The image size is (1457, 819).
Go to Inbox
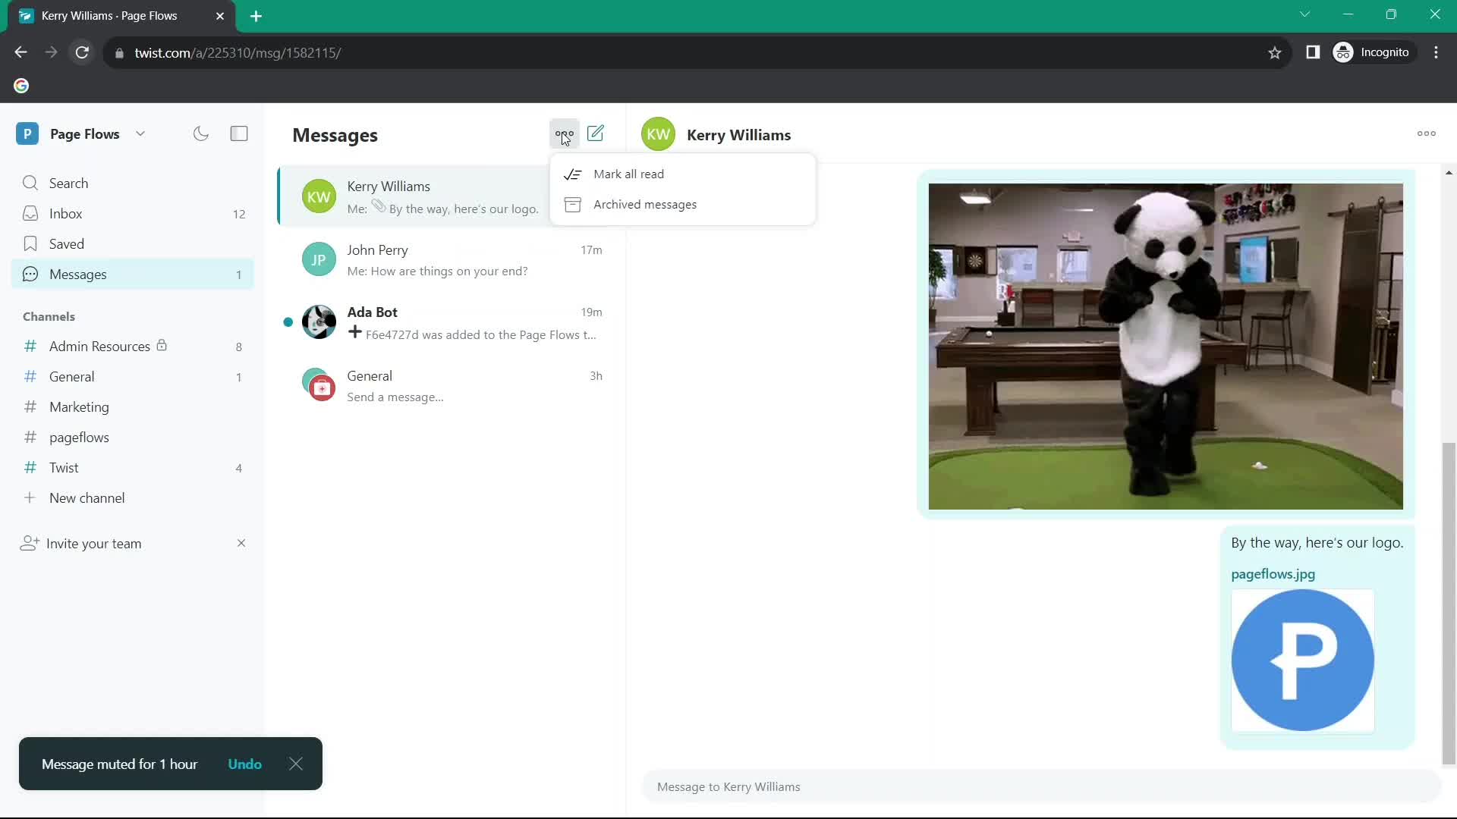pos(133,213)
